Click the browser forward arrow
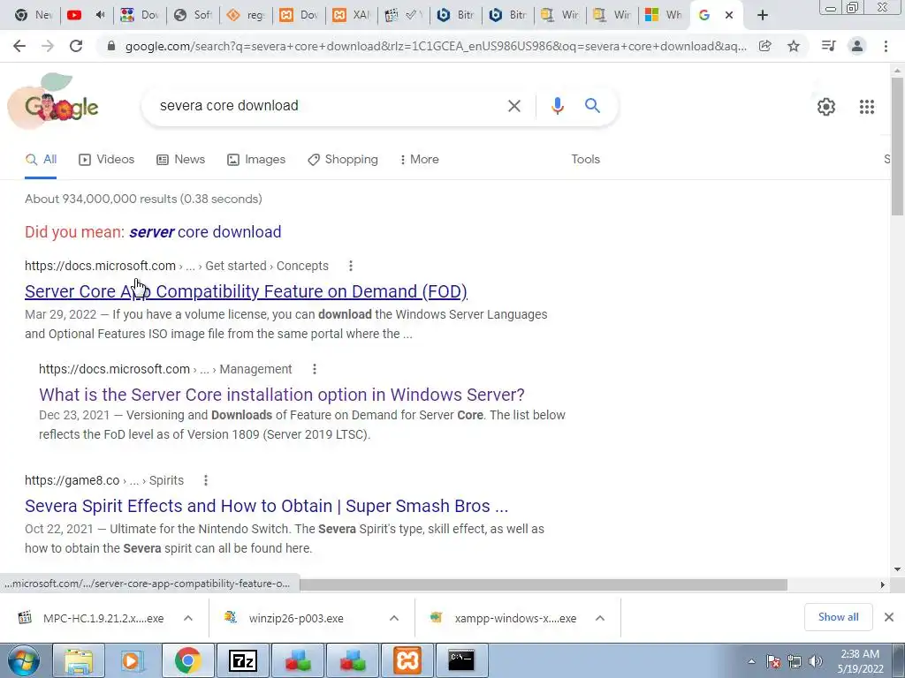905x678 pixels. (48, 46)
